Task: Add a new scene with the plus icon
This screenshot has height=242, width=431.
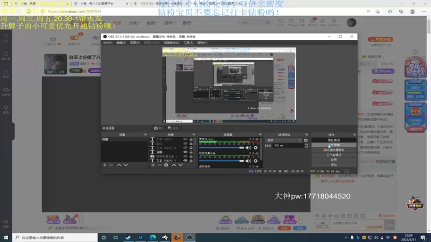Action: [x=105, y=165]
